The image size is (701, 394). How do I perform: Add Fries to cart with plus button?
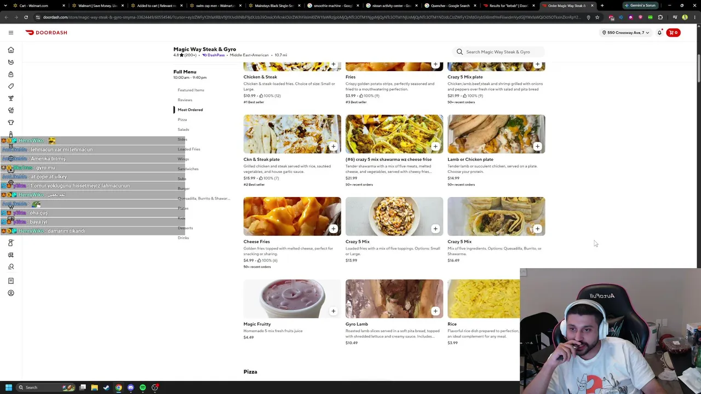(x=435, y=65)
